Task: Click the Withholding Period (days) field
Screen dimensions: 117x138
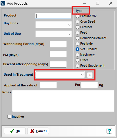Action: pos(58,44)
